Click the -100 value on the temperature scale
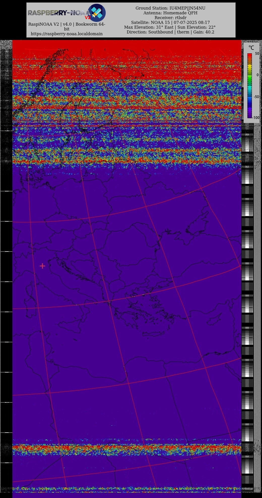 pyautogui.click(x=256, y=117)
